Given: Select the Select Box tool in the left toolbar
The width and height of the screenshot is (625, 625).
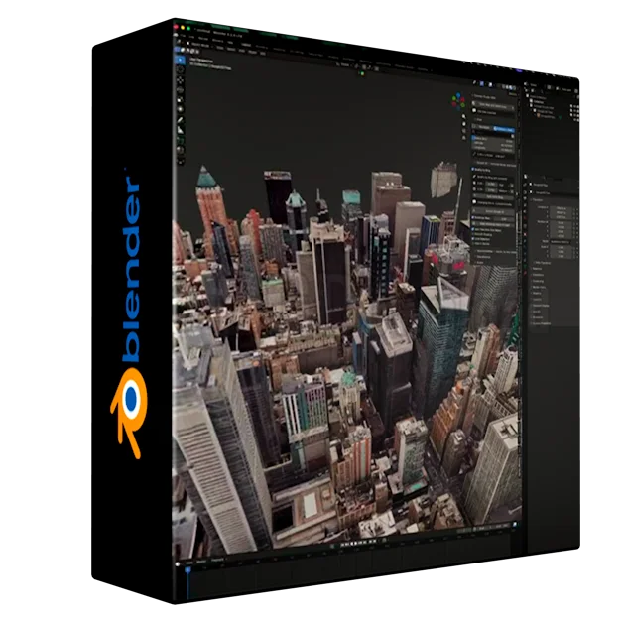Looking at the screenshot, I should point(181,61).
